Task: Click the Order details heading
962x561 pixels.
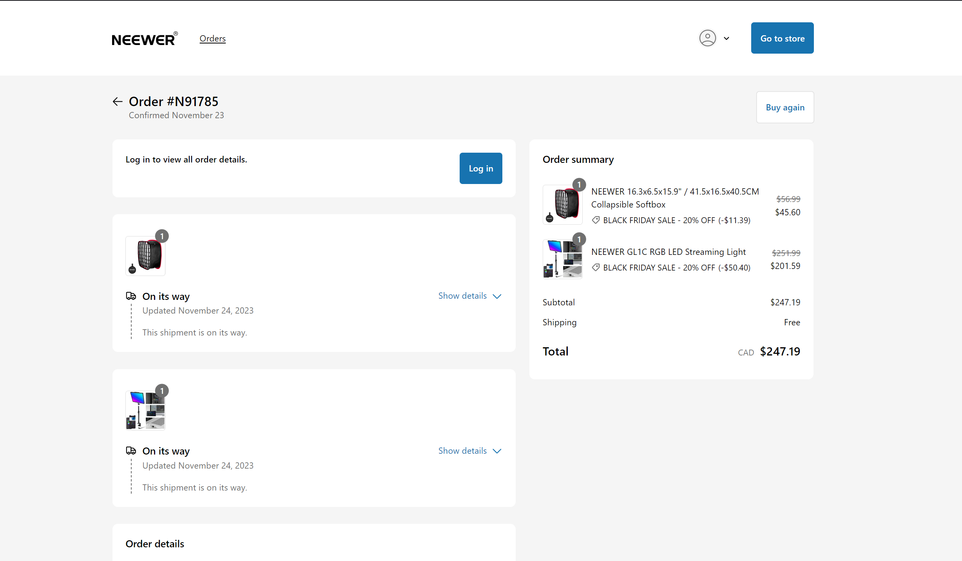Action: click(155, 544)
